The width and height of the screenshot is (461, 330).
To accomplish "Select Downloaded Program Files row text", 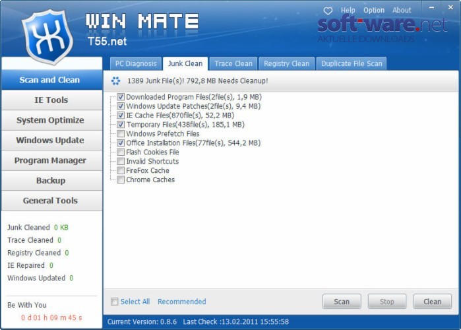I will [x=194, y=97].
